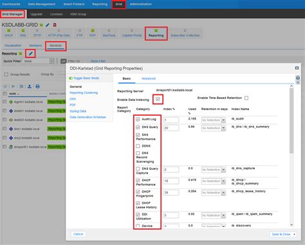Open the help icon in properties dialog
The height and width of the screenshot is (245, 305).
298,78
